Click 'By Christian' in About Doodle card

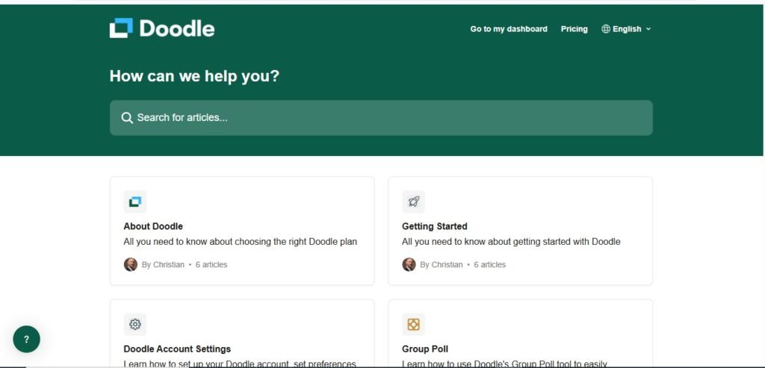(163, 265)
